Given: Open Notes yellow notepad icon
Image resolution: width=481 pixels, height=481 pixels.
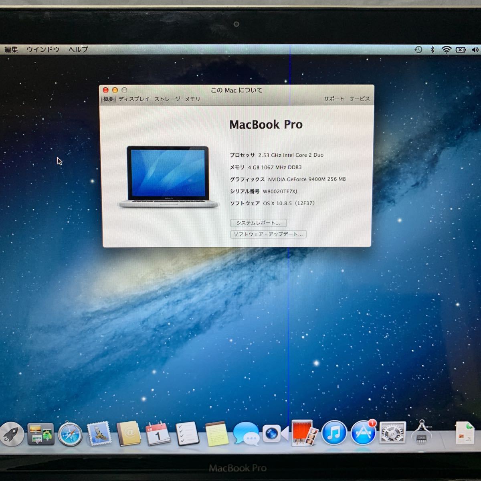Looking at the screenshot, I should click(217, 433).
